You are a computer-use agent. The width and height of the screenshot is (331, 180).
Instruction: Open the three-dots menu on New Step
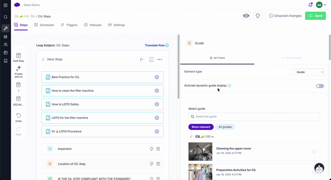[160, 59]
